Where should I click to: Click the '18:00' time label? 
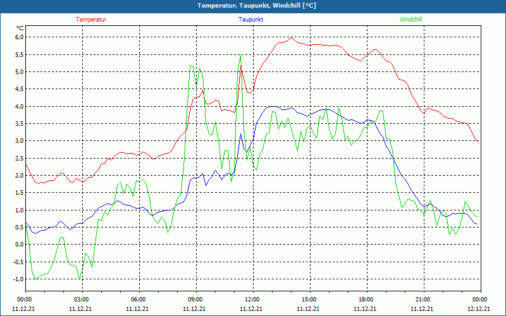point(367,300)
